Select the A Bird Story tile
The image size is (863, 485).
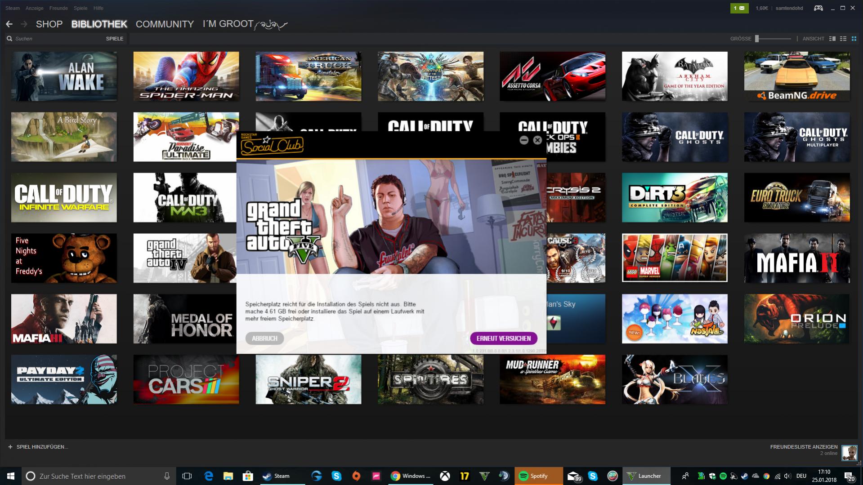coord(64,137)
